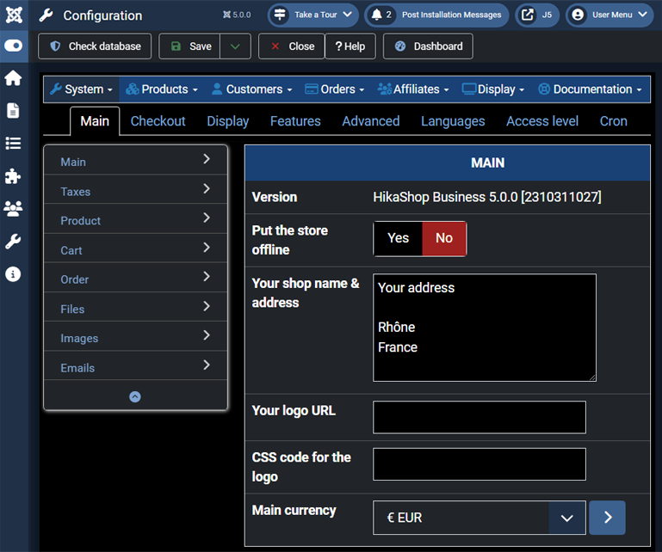Screen dimensions: 662x552
Task: Select Main in the side list
Action: 135,160
